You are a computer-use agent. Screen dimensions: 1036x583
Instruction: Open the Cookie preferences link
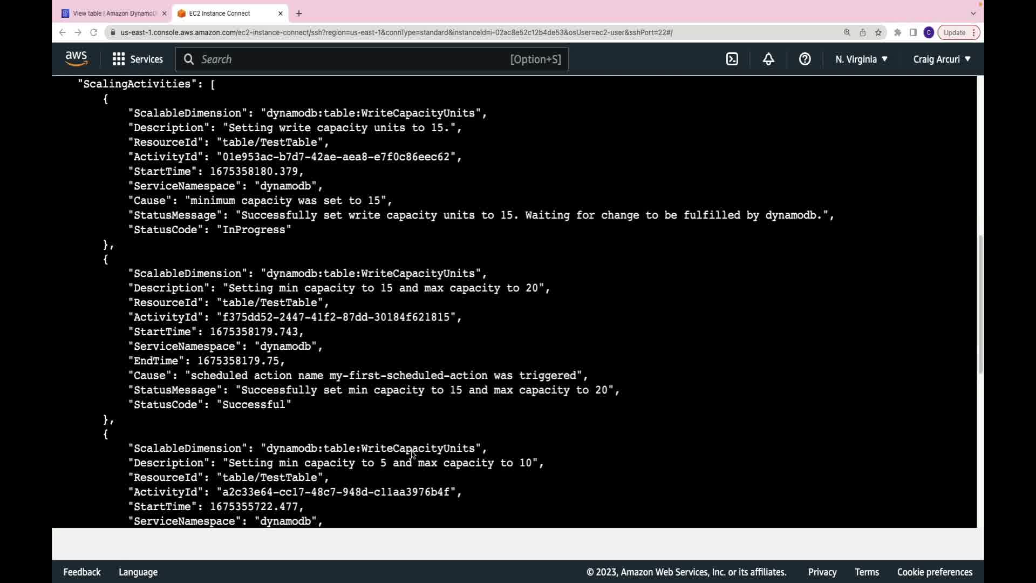pos(935,572)
